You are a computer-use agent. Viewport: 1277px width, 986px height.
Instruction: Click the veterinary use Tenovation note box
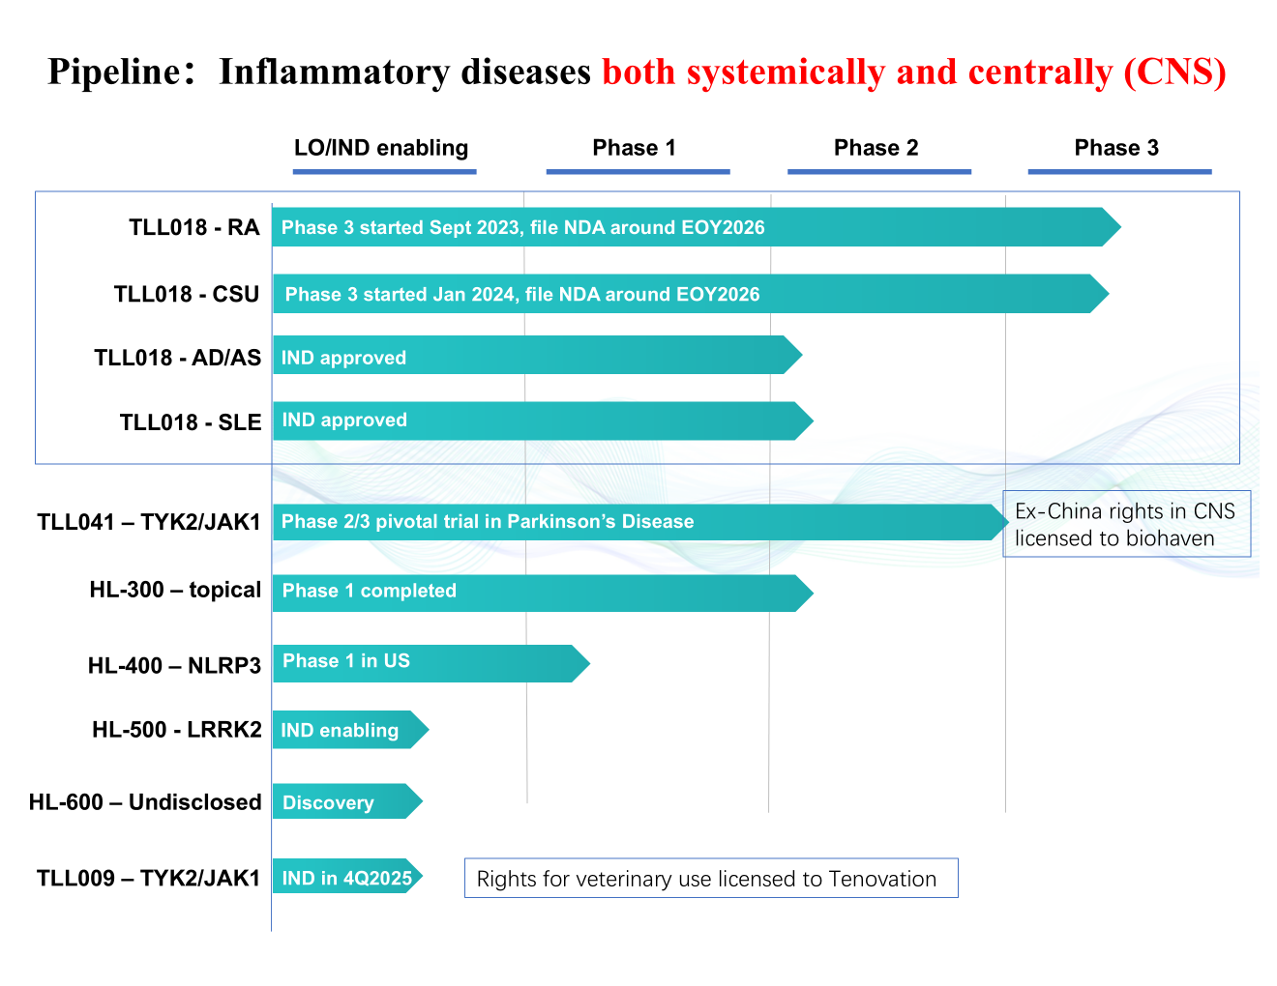pos(710,879)
